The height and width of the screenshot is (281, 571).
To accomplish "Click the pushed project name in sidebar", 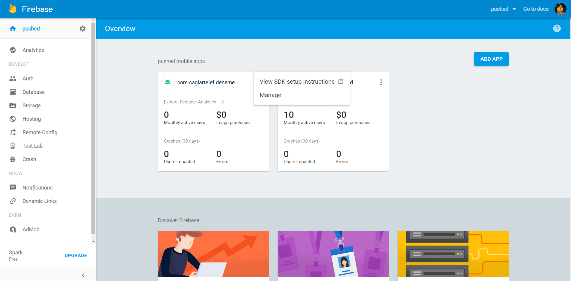I will 31,29.
